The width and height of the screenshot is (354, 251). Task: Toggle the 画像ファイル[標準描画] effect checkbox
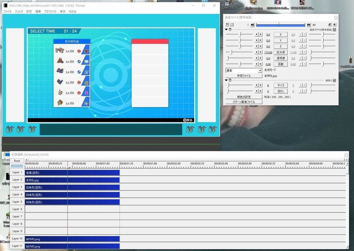click(335, 30)
